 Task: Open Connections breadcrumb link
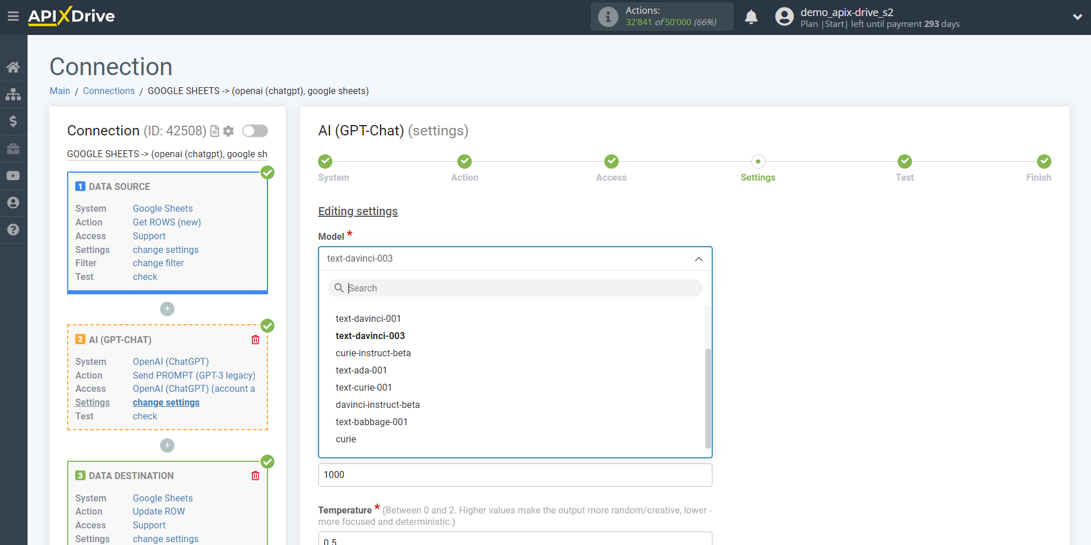point(108,91)
